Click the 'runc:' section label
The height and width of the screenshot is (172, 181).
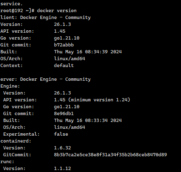[7, 162]
